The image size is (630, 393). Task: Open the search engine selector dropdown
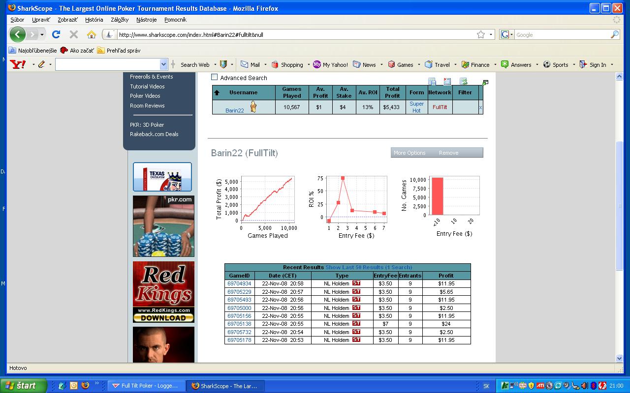pyautogui.click(x=512, y=34)
